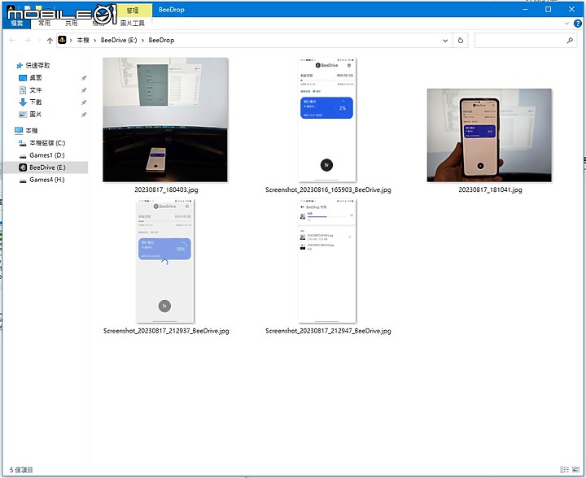This screenshot has width=586, height=478.
Task: Select thumbnail of Screenshot_20230817_212947_BeeDrive.jpg
Action: (327, 261)
